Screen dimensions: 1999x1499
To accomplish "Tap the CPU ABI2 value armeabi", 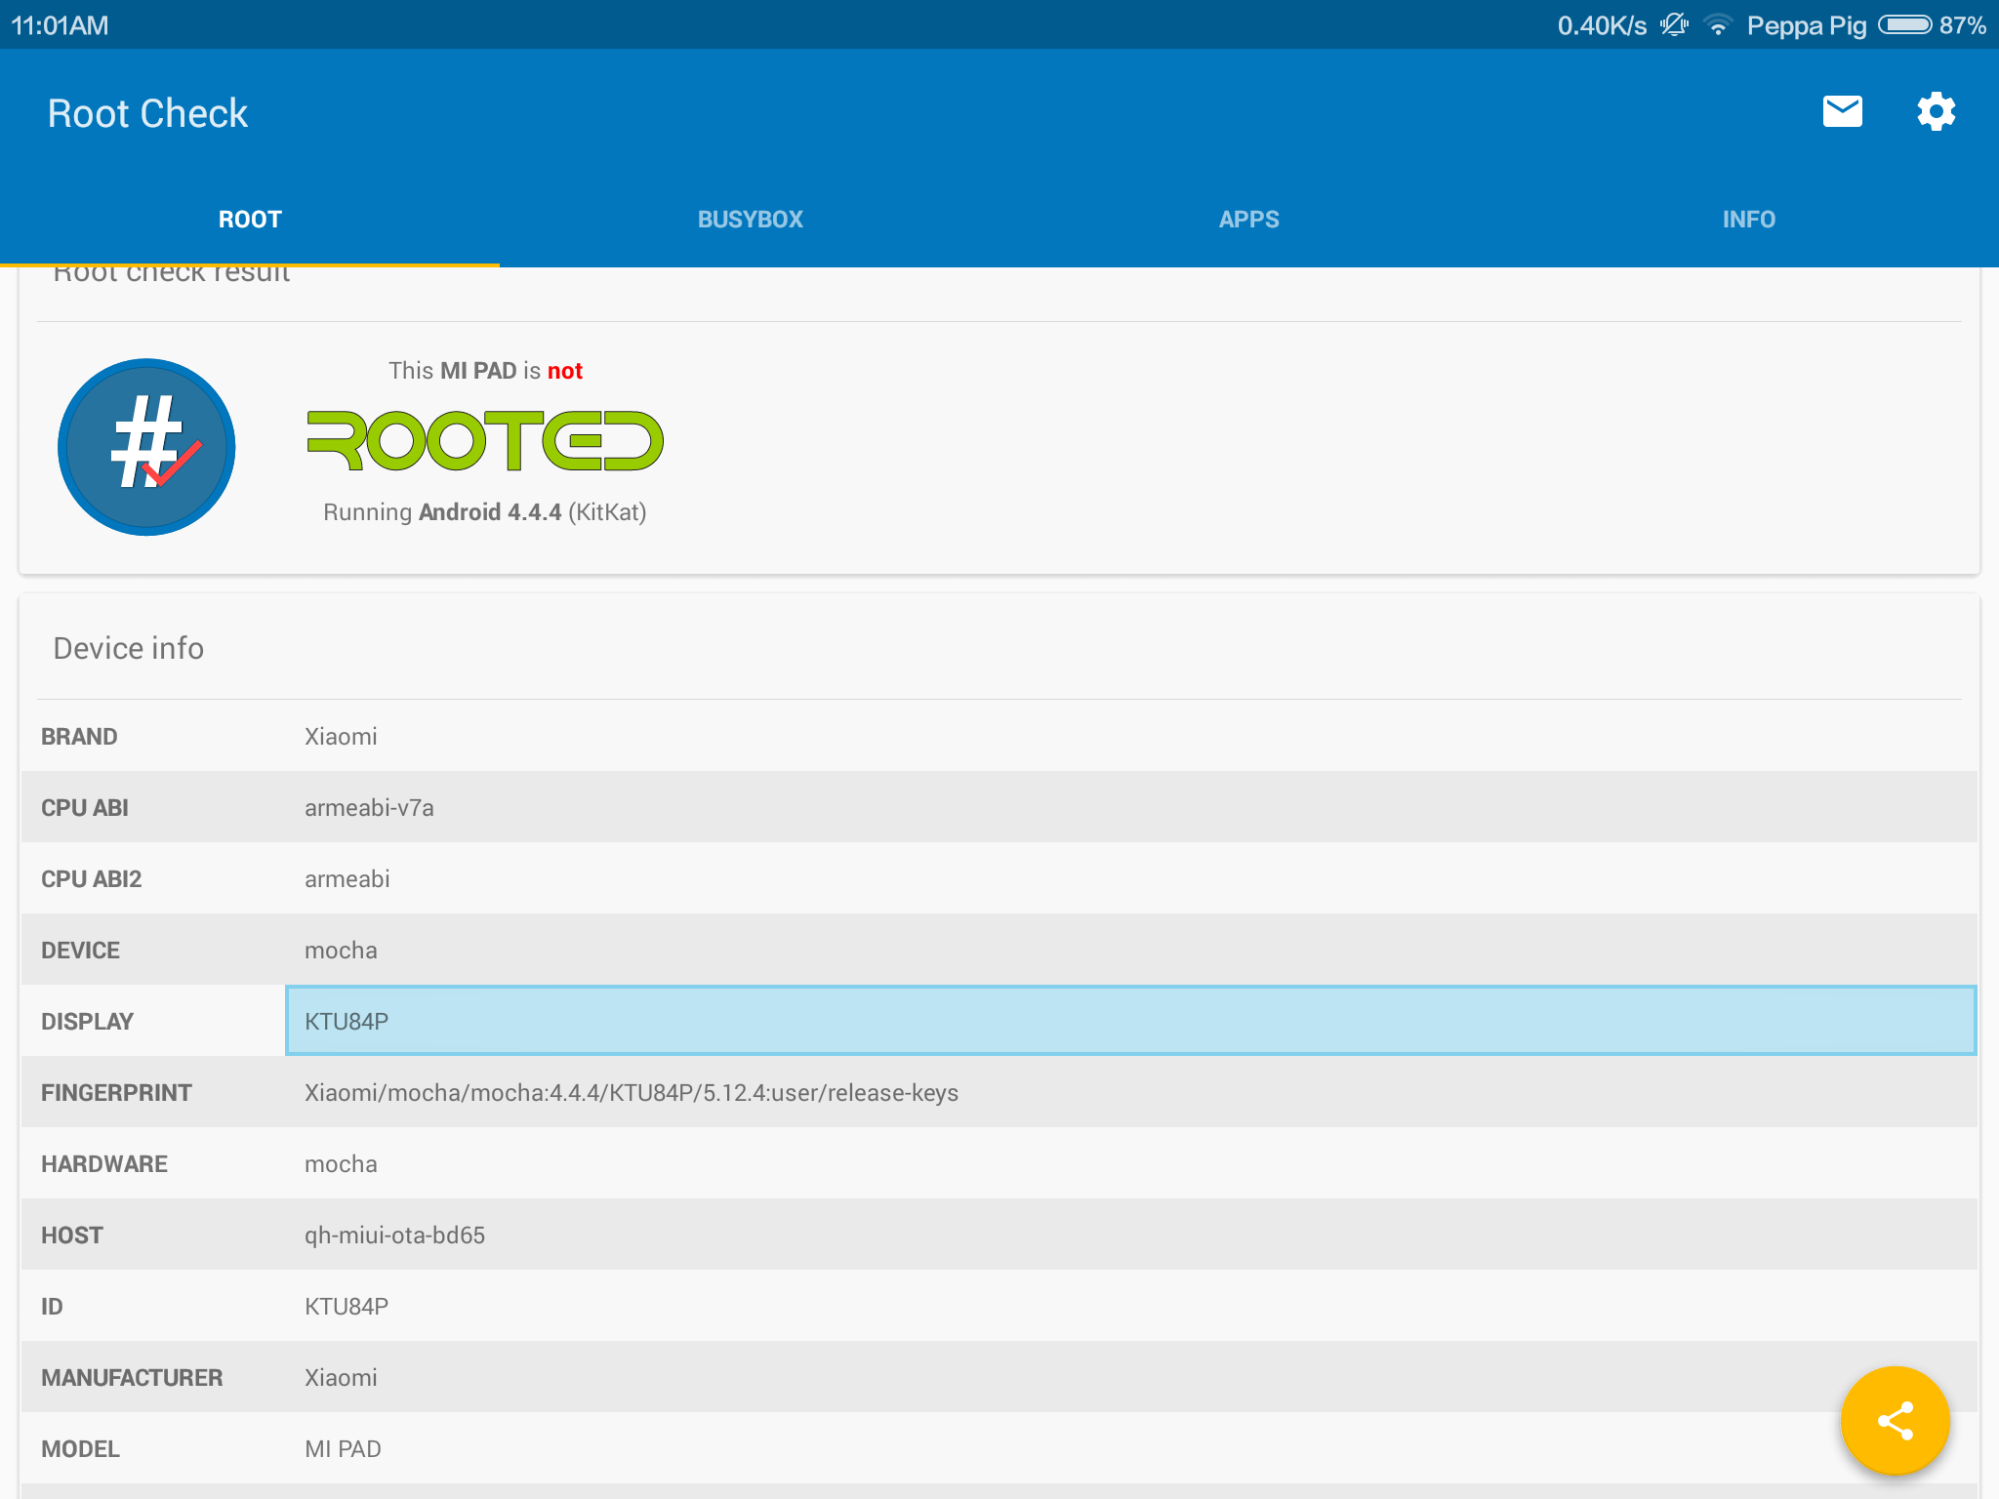I will pyautogui.click(x=347, y=879).
